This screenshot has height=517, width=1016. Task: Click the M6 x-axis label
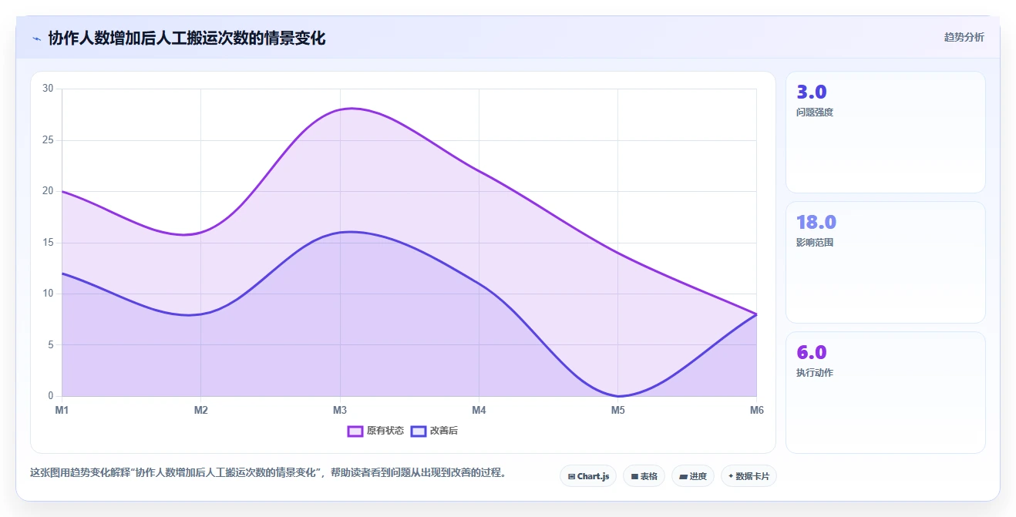click(x=757, y=411)
